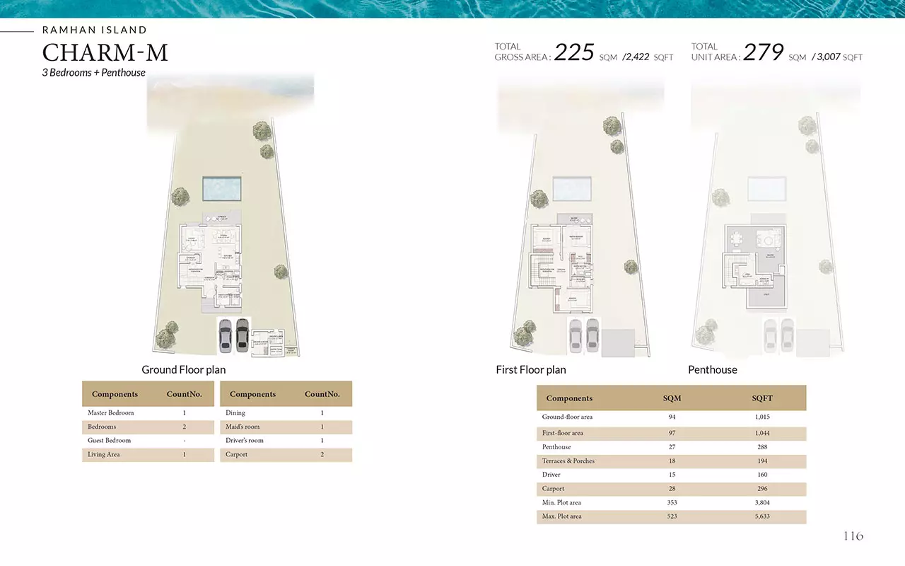Click the page number 116
The width and height of the screenshot is (905, 566).
(x=853, y=536)
